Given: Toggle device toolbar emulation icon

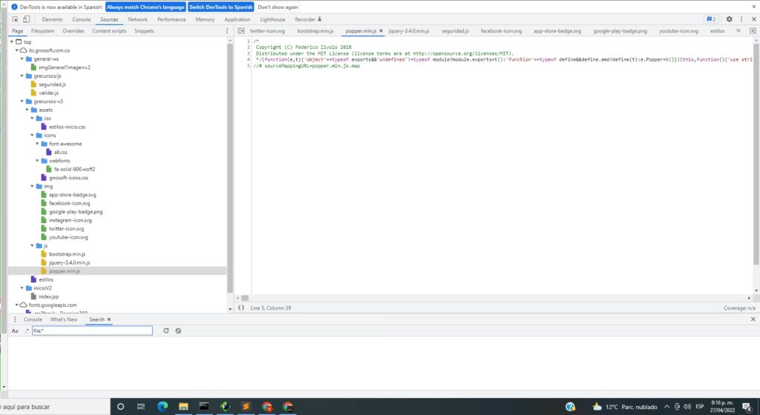Looking at the screenshot, I should click(26, 19).
